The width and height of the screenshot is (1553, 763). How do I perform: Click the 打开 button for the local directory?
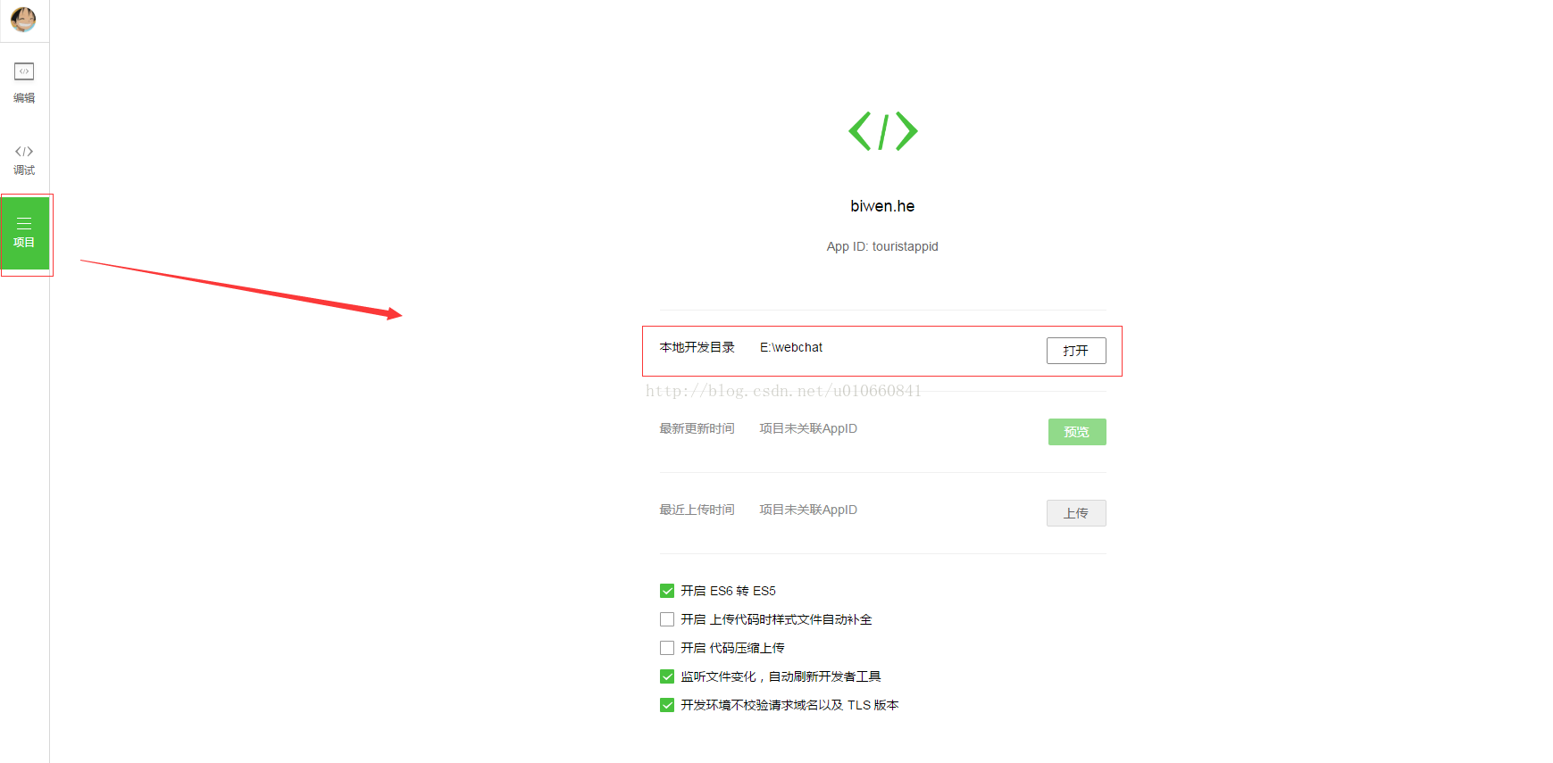click(1076, 351)
